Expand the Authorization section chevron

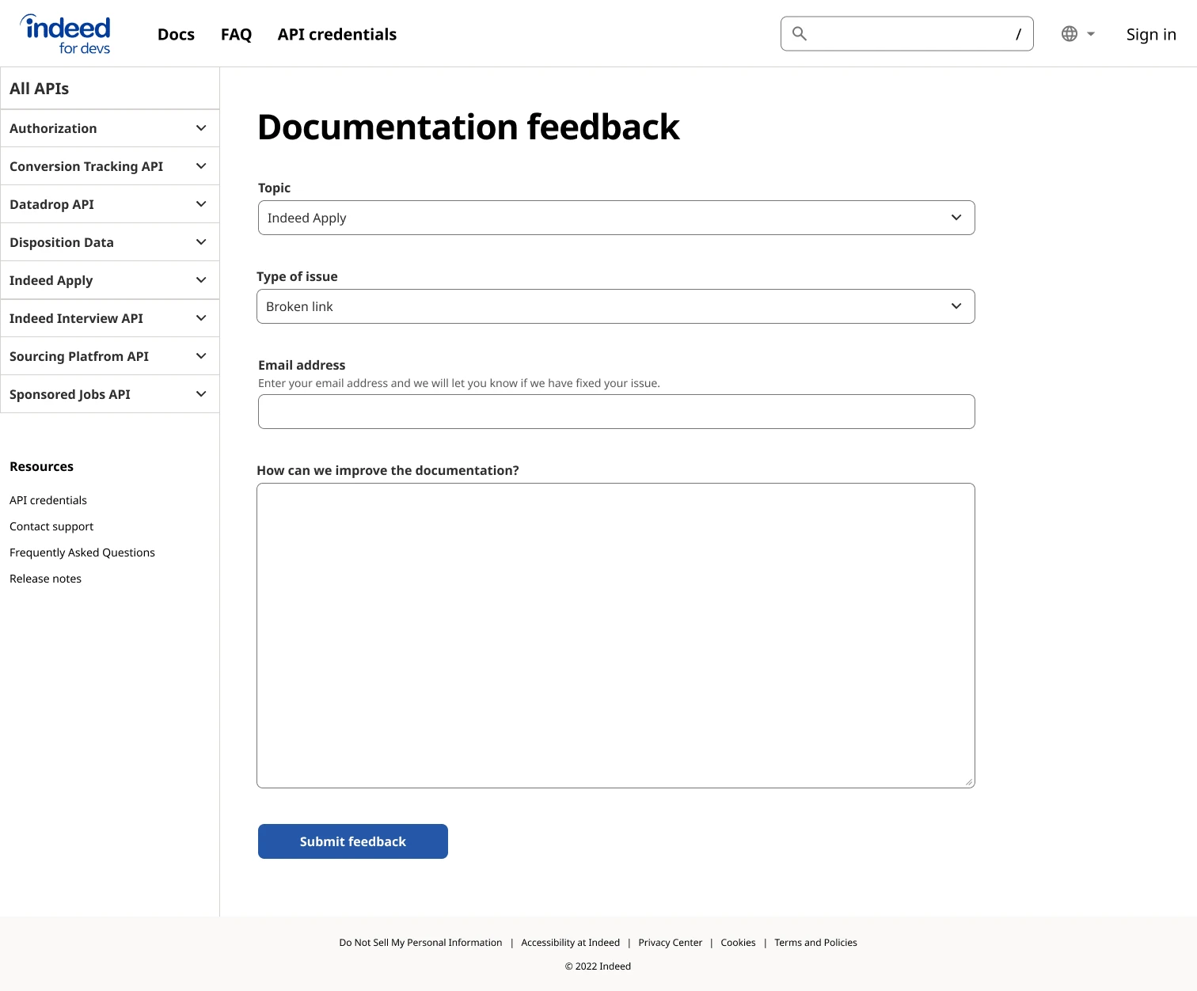[x=201, y=128]
